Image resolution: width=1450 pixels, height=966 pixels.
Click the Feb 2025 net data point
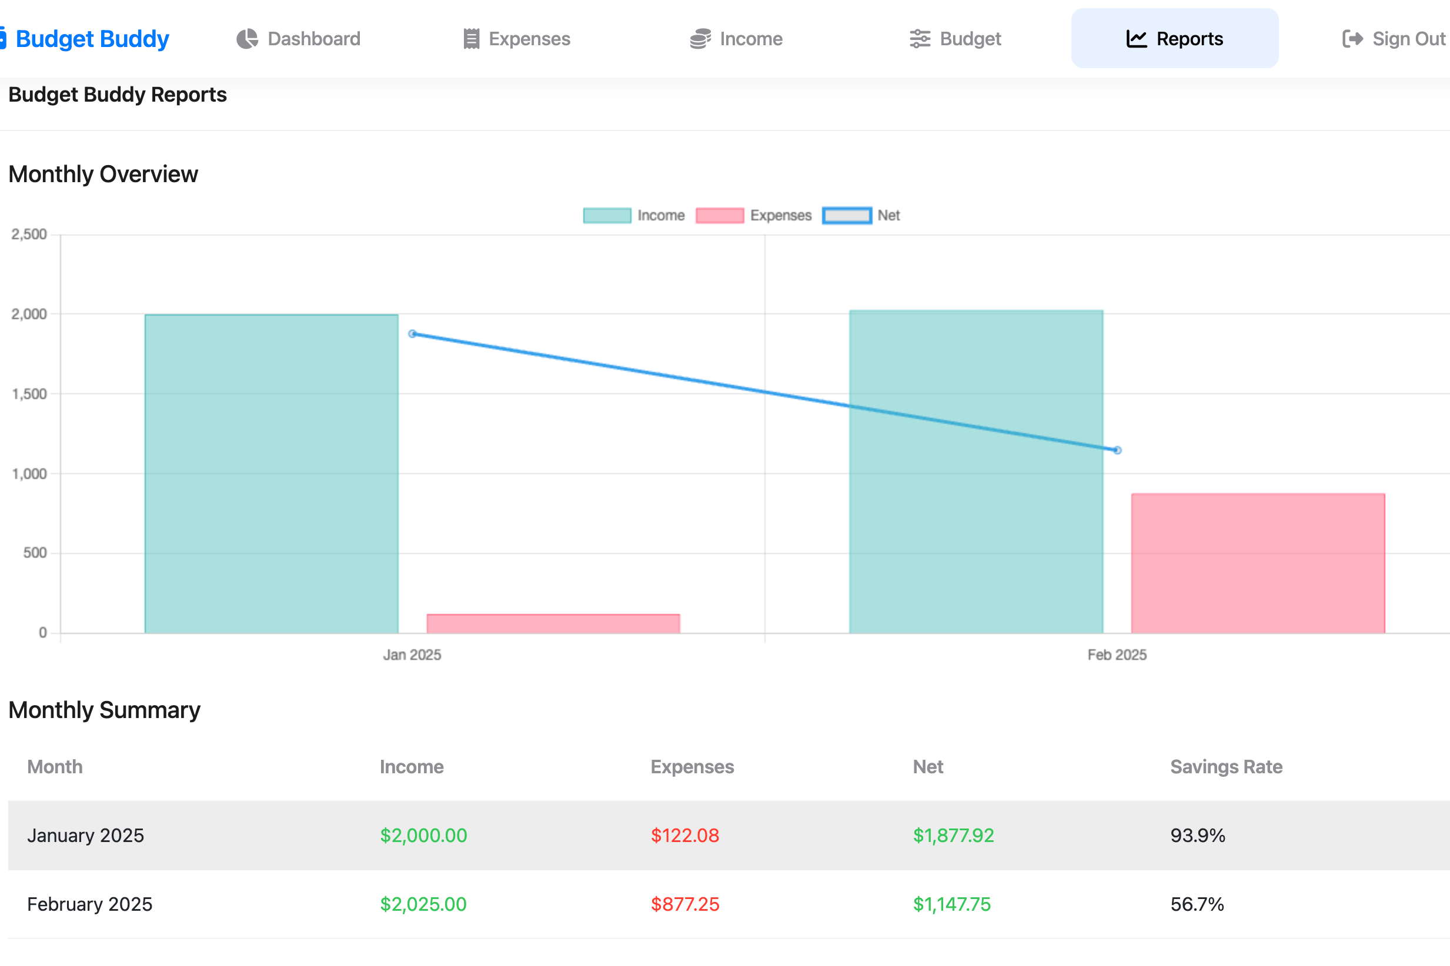(x=1117, y=450)
